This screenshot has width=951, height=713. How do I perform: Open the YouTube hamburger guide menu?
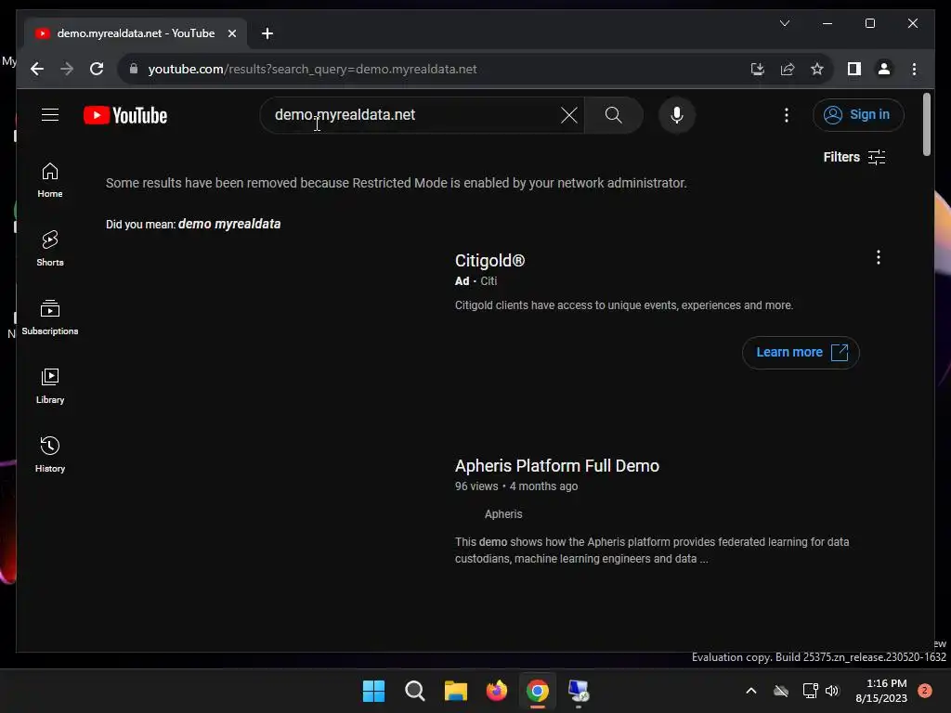50,114
